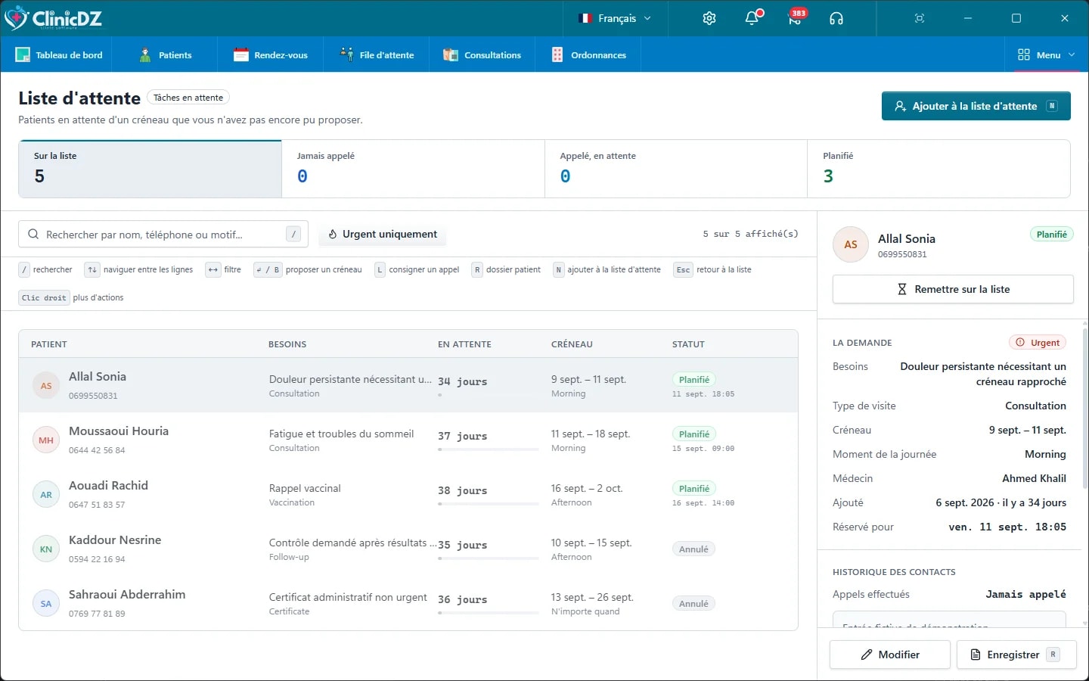Click the AS avatar in detail panel

click(x=851, y=244)
